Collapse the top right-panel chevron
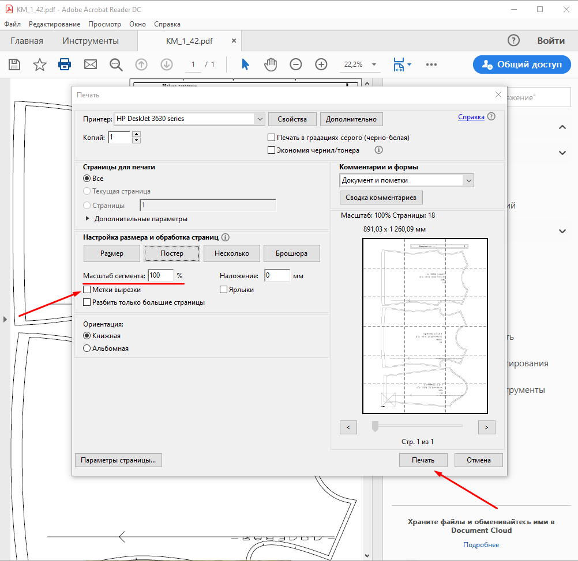 click(562, 127)
